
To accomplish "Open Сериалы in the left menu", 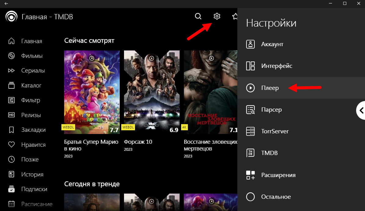I will [x=33, y=70].
